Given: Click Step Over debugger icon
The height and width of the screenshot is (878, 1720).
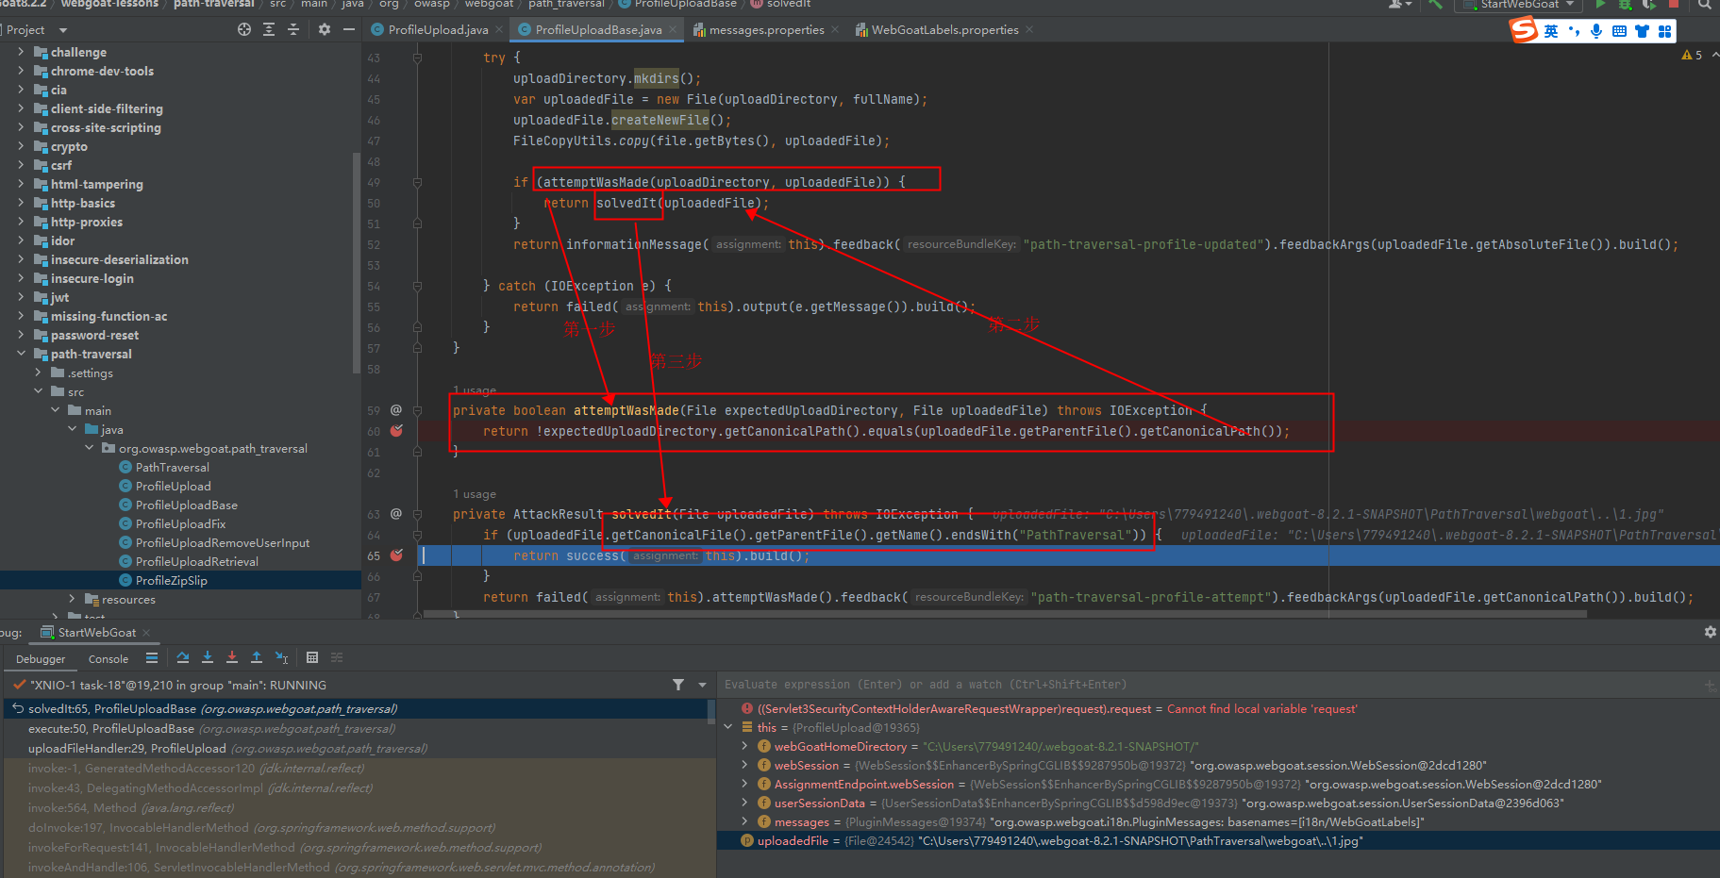Looking at the screenshot, I should tap(183, 657).
